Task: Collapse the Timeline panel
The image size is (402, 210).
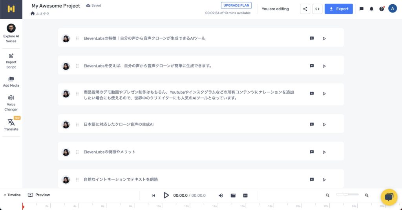Action: [x=12, y=195]
